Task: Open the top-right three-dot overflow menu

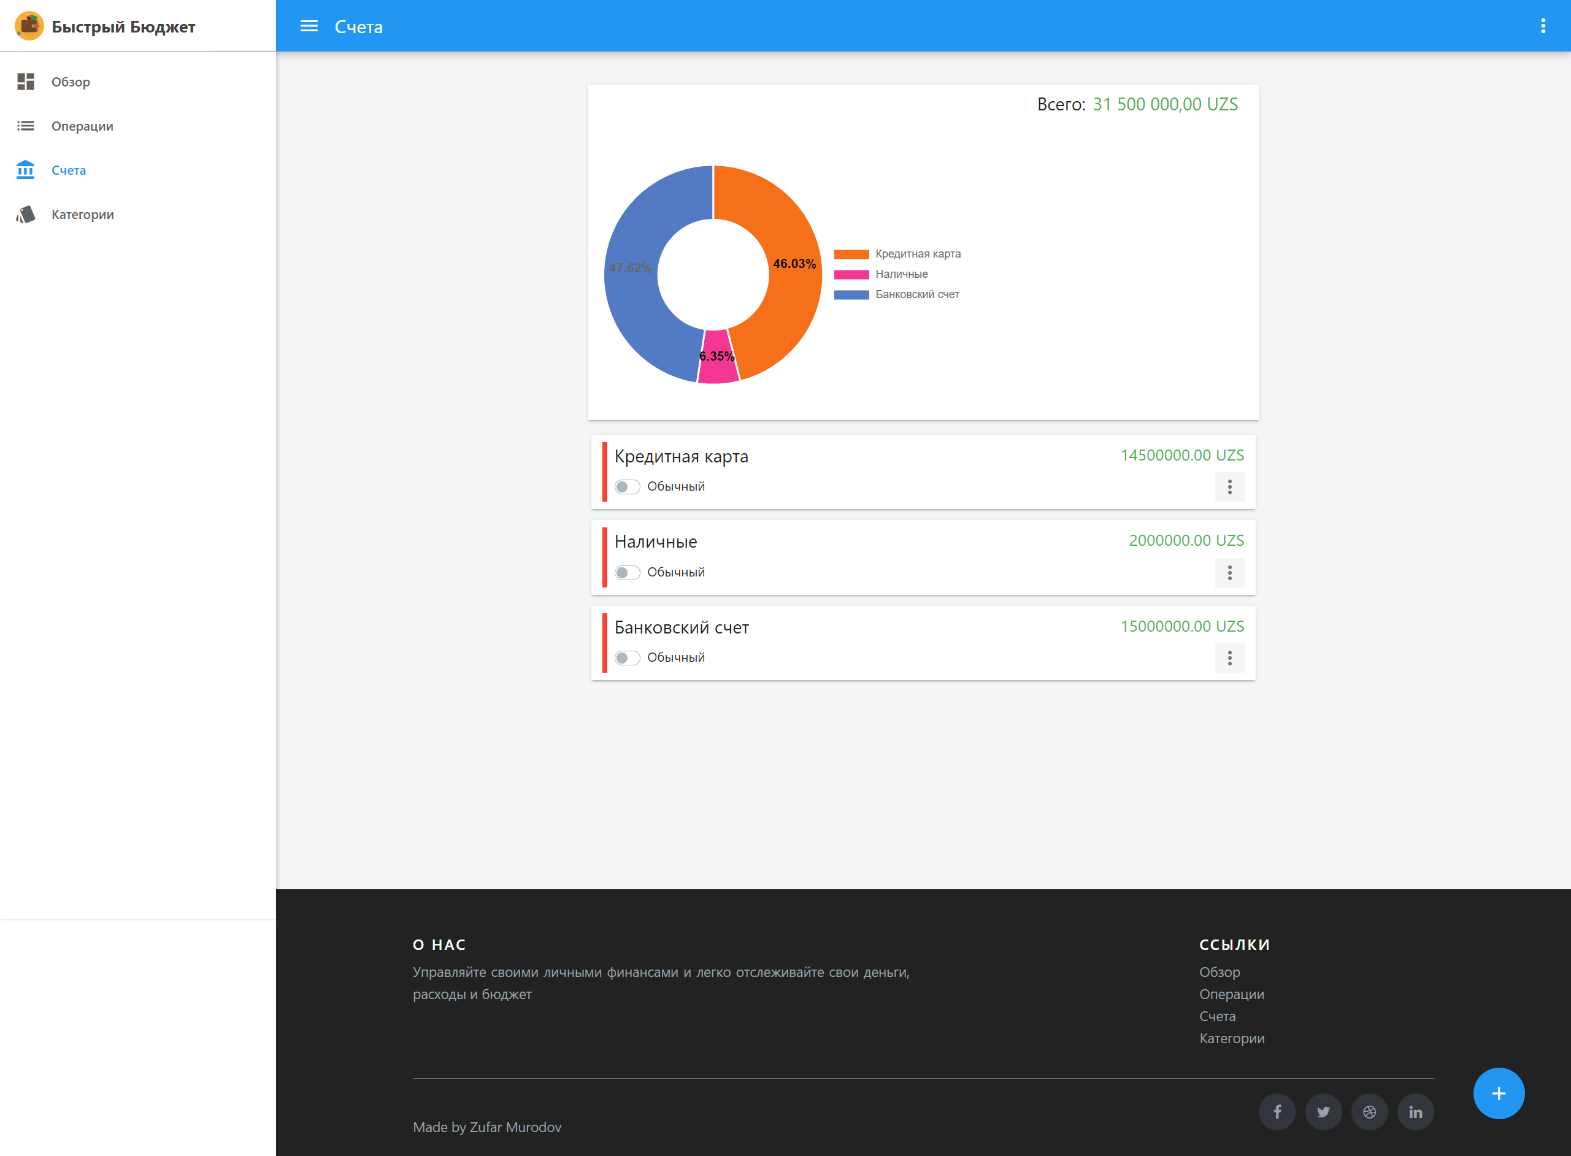Action: pos(1542,26)
